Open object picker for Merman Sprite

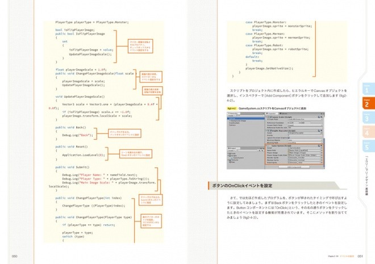pyautogui.click(x=322, y=160)
